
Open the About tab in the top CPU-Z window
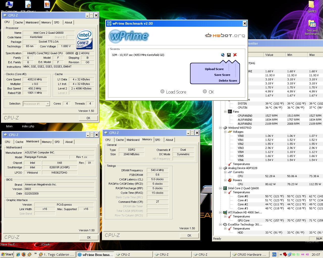68,22
